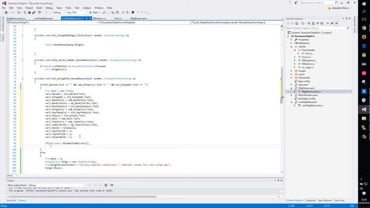Click the Quick Launch search box
The image size is (370, 208).
(x=319, y=2)
